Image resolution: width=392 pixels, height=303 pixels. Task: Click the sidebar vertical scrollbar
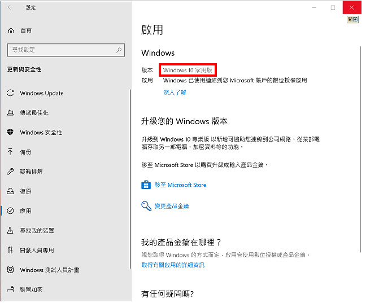tap(130, 179)
